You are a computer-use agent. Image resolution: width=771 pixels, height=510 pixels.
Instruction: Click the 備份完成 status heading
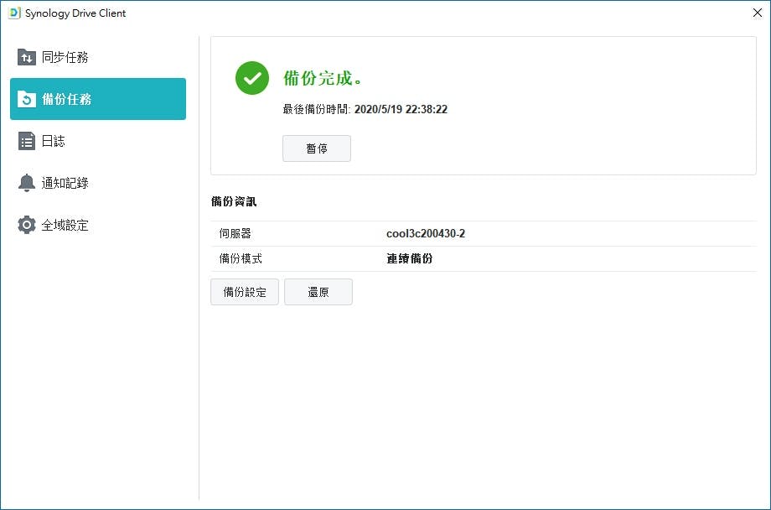(x=323, y=78)
